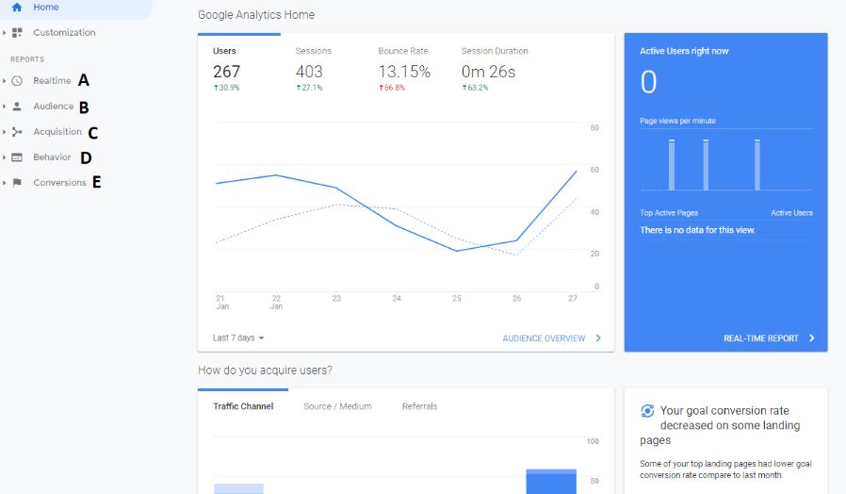Click the active users count 0

(x=648, y=82)
